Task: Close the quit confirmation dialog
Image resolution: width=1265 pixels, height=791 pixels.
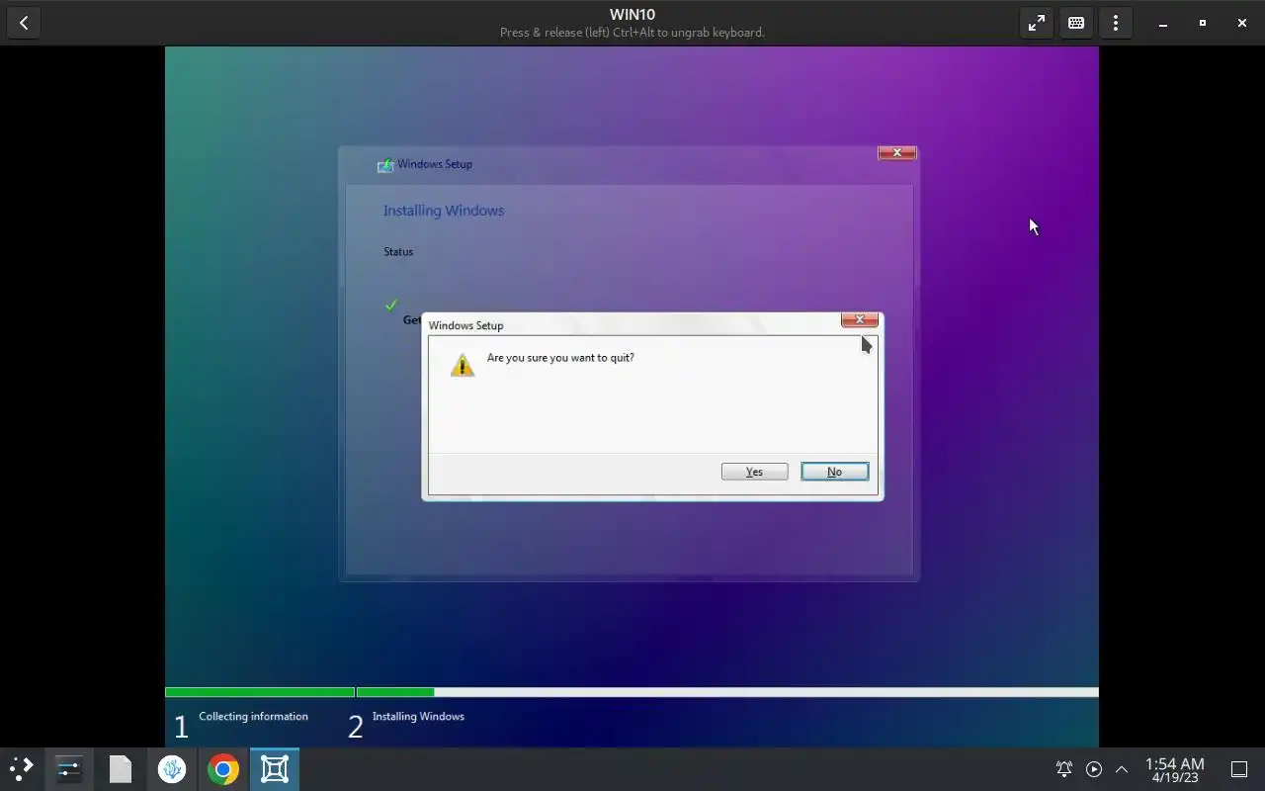Action: 860,319
